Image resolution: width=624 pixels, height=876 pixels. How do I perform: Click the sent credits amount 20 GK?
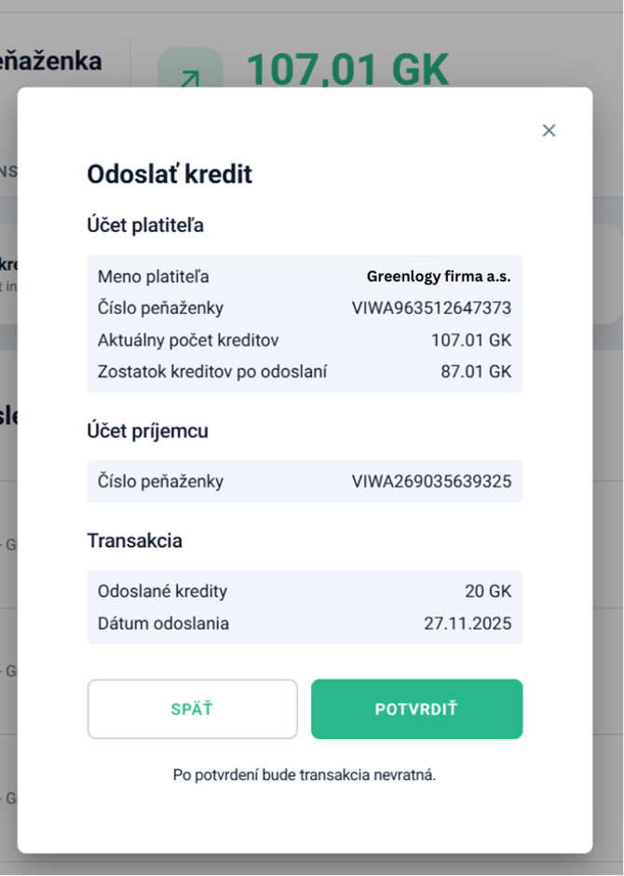click(488, 592)
